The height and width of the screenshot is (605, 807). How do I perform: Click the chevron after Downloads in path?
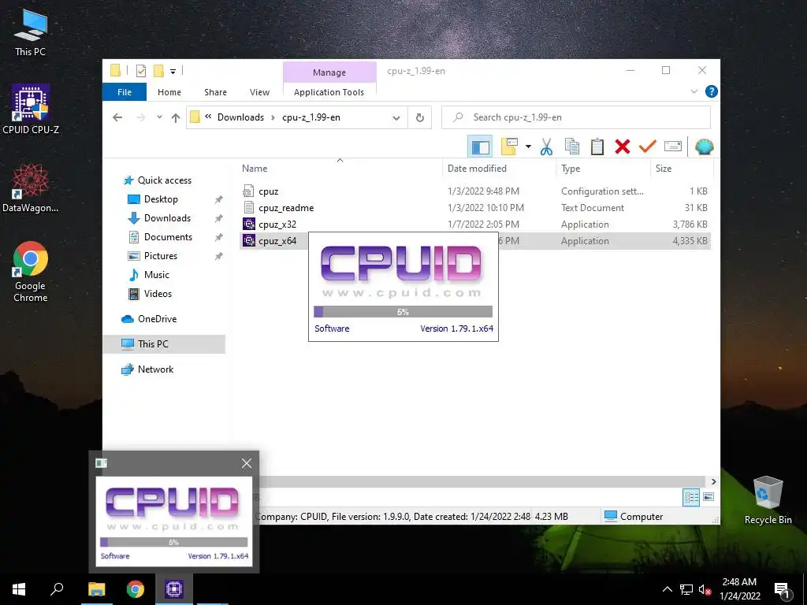click(273, 118)
